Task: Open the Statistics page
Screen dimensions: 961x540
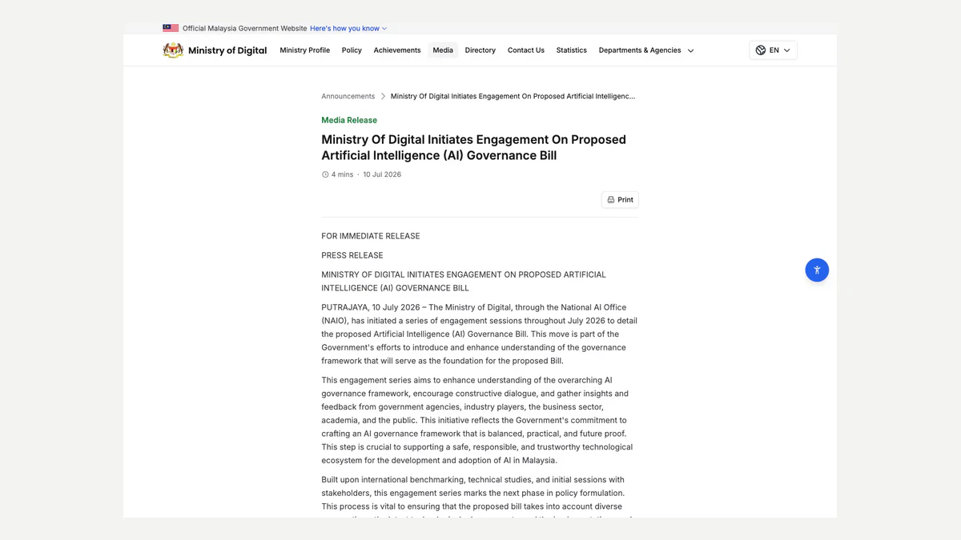Action: point(572,50)
